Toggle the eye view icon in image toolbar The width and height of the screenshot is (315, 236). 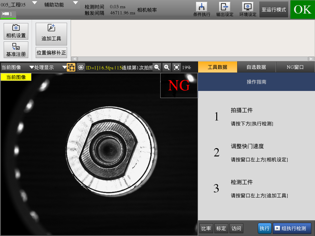coord(81,67)
